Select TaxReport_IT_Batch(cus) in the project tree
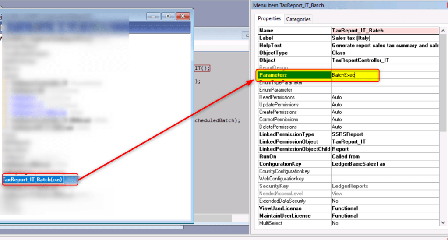448x240 pixels. tap(32, 180)
